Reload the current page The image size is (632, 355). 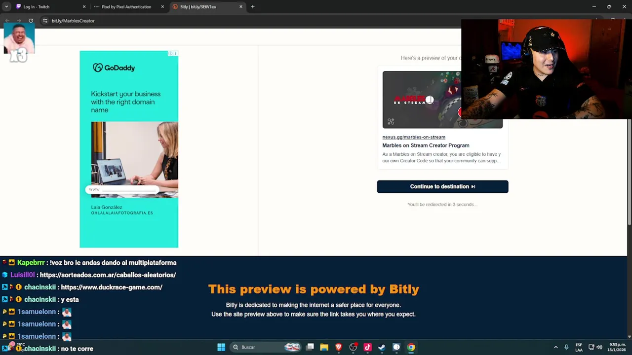point(31,21)
